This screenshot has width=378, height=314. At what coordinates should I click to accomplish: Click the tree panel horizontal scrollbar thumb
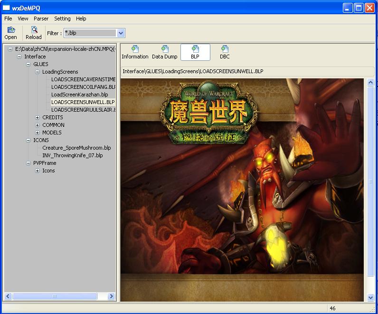tap(55, 296)
